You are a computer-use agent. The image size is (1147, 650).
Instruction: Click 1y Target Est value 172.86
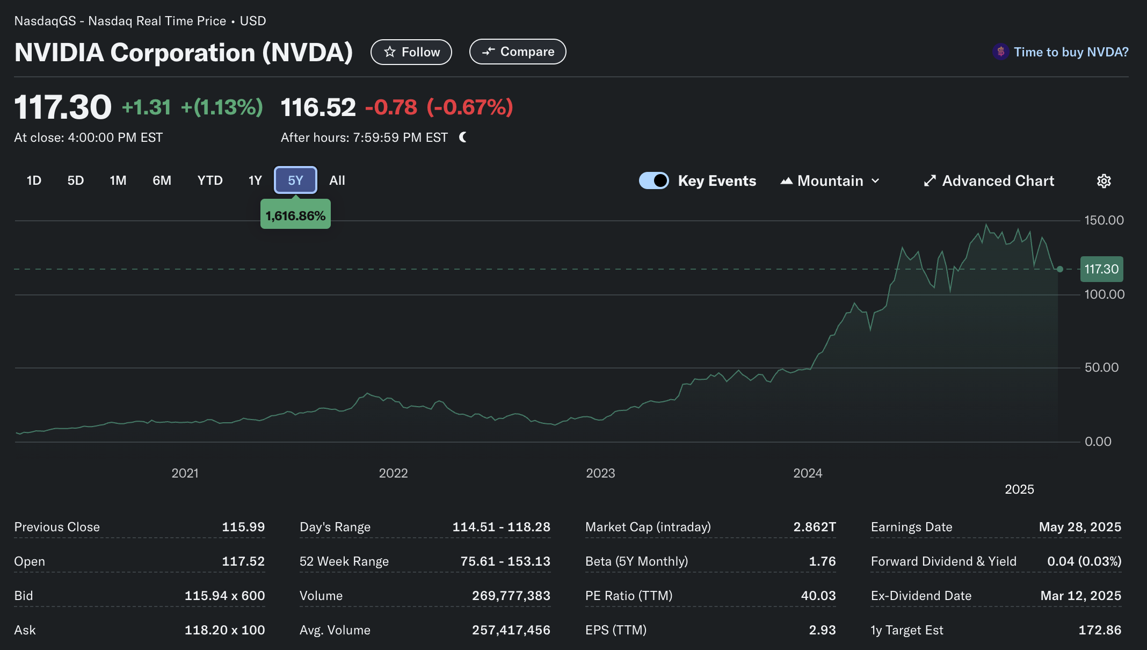coord(1100,630)
